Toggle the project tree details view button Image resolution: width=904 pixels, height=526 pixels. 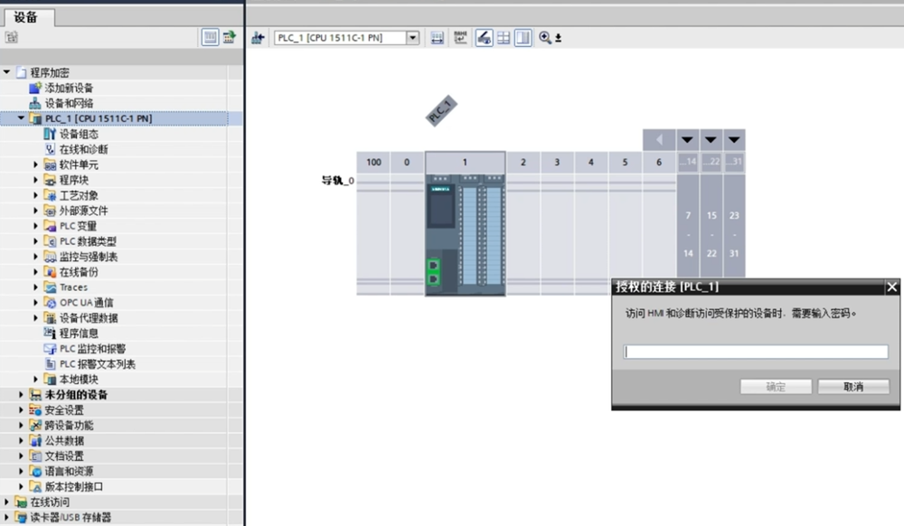point(210,37)
